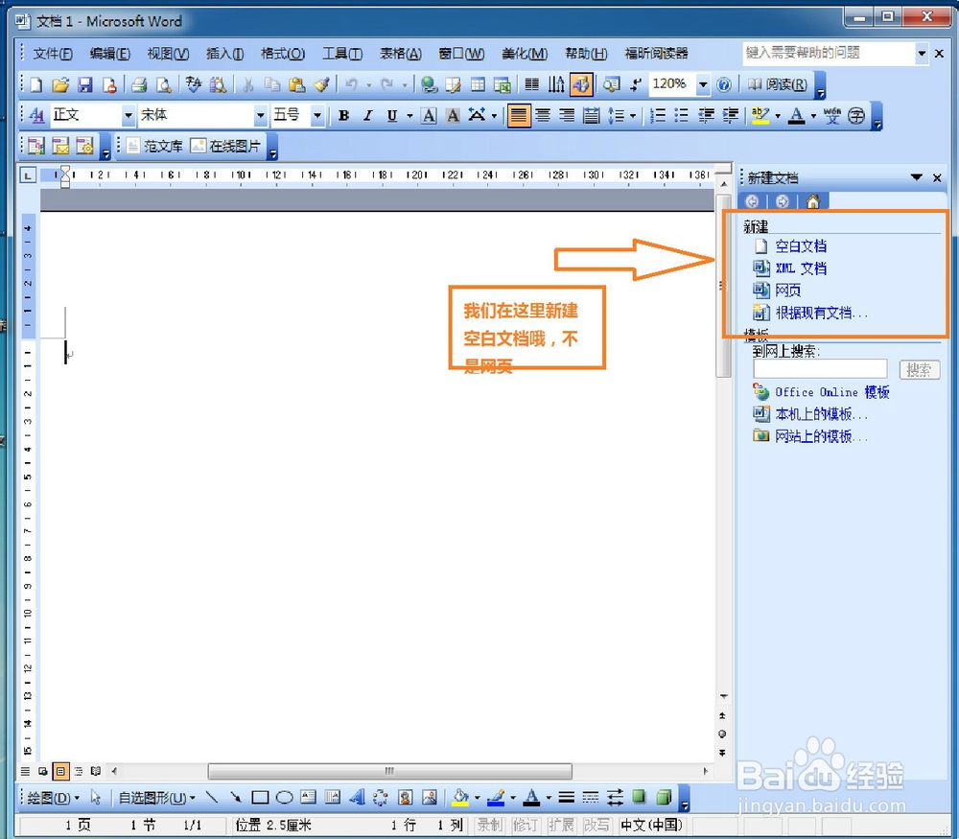This screenshot has width=959, height=839.
Task: Toggle character border A button
Action: click(x=430, y=115)
